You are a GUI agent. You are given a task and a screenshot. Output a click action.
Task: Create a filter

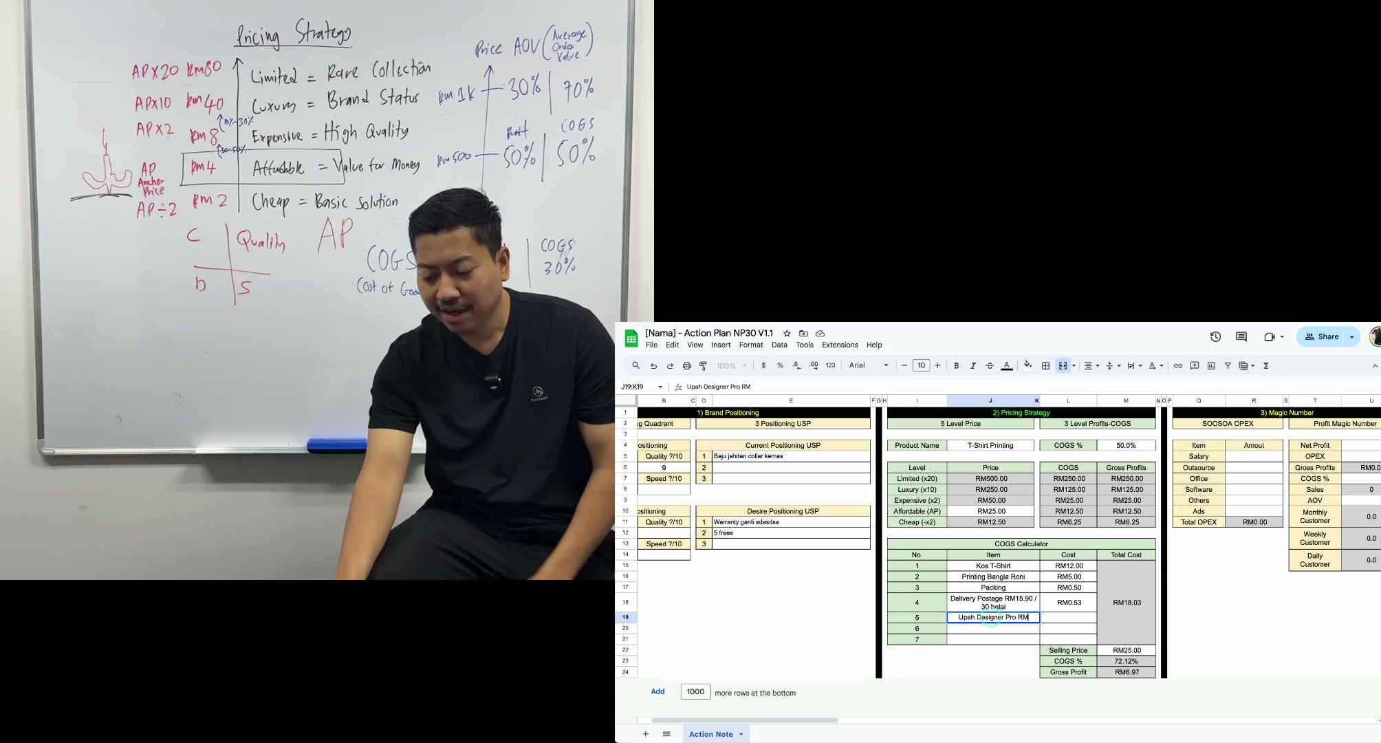point(1228,366)
